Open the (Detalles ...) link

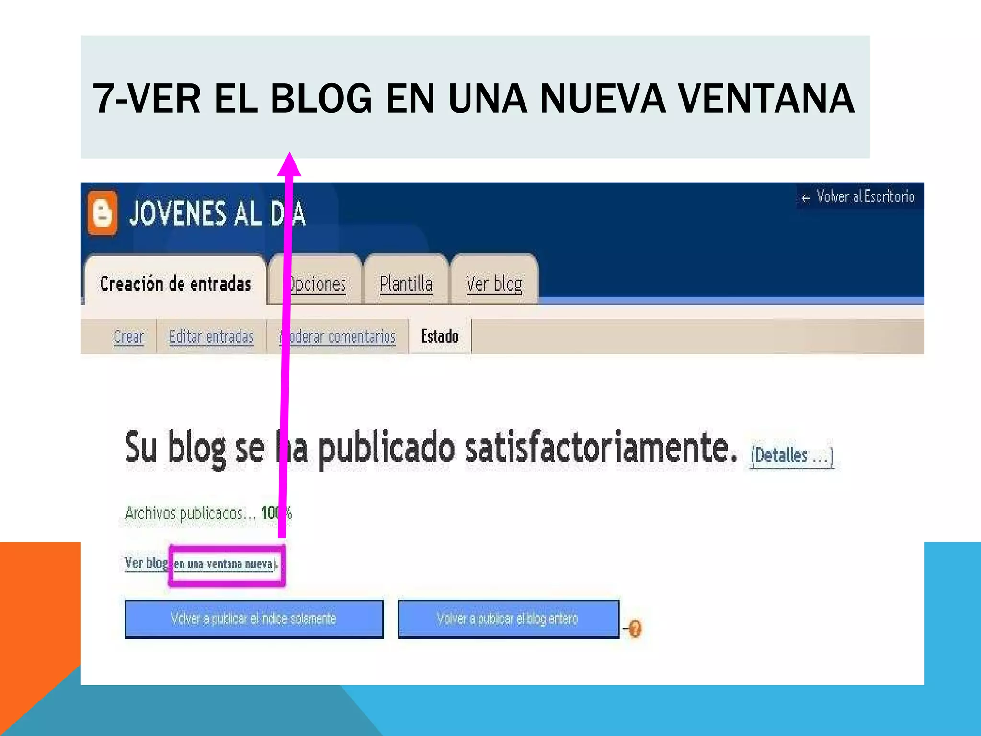point(792,455)
